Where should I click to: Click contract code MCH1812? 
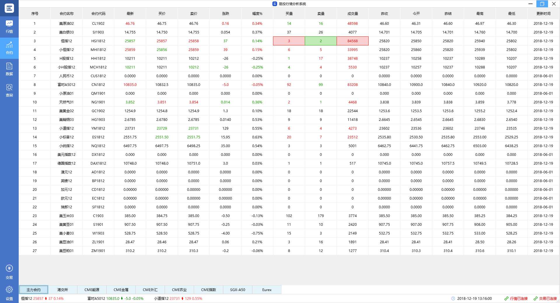tap(98, 67)
